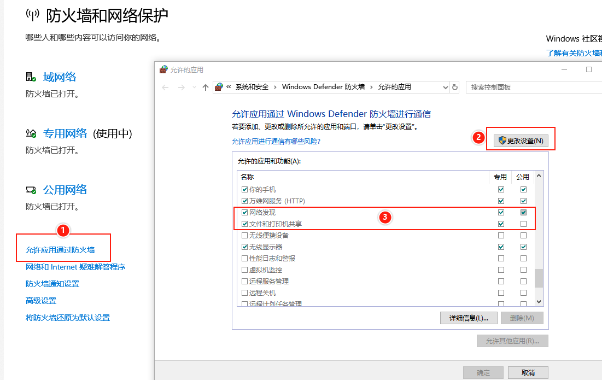This screenshot has width=602, height=380.
Task: Check the 无线便携设备 checkbox
Action: click(244, 236)
